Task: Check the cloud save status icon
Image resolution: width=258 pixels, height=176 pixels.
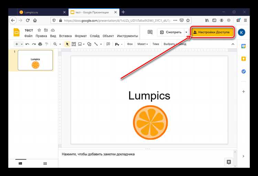Action: [x=53, y=30]
